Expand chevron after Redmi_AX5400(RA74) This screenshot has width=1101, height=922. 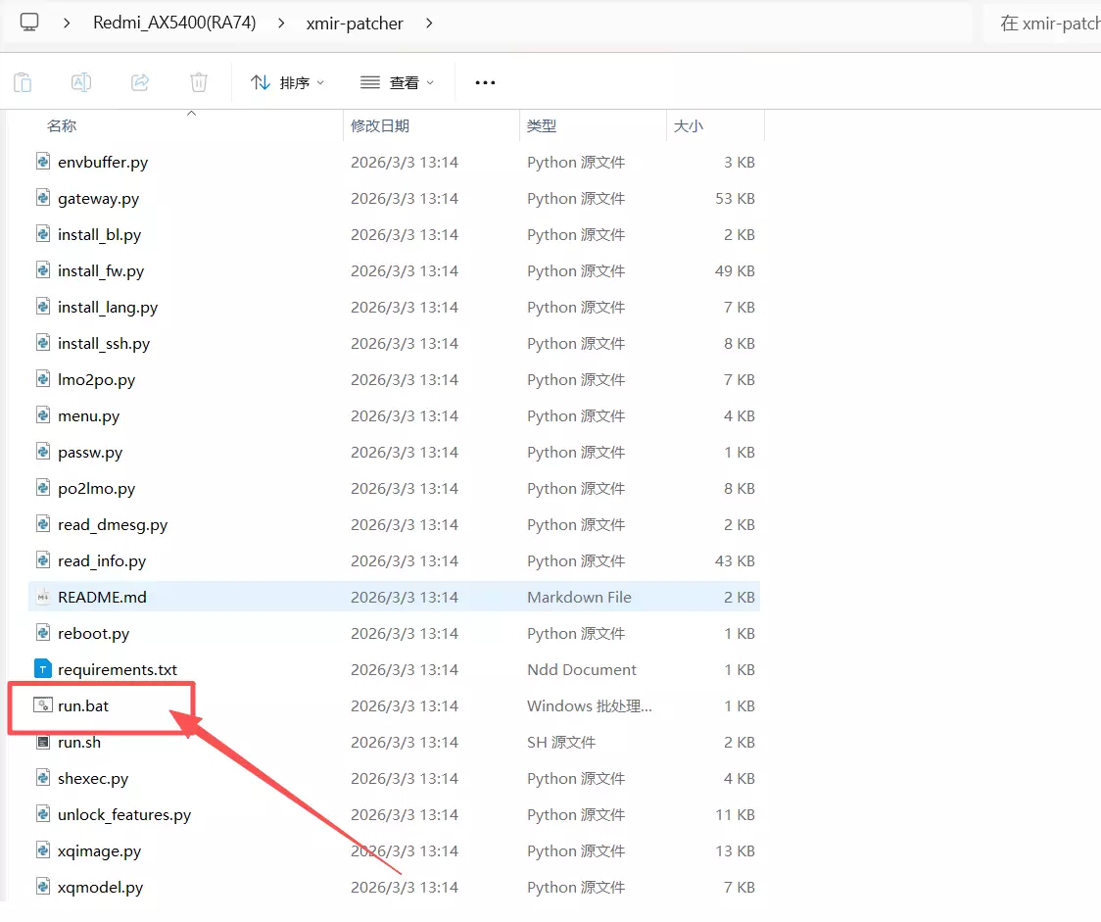coord(281,24)
